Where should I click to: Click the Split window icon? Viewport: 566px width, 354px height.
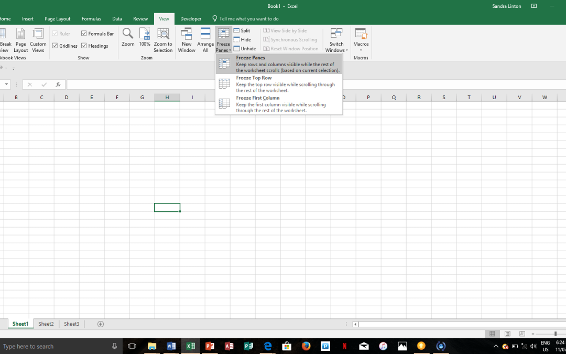[x=242, y=31]
